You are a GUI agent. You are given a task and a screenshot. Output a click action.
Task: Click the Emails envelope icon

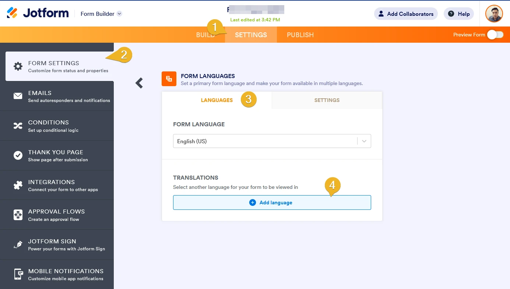pos(17,96)
